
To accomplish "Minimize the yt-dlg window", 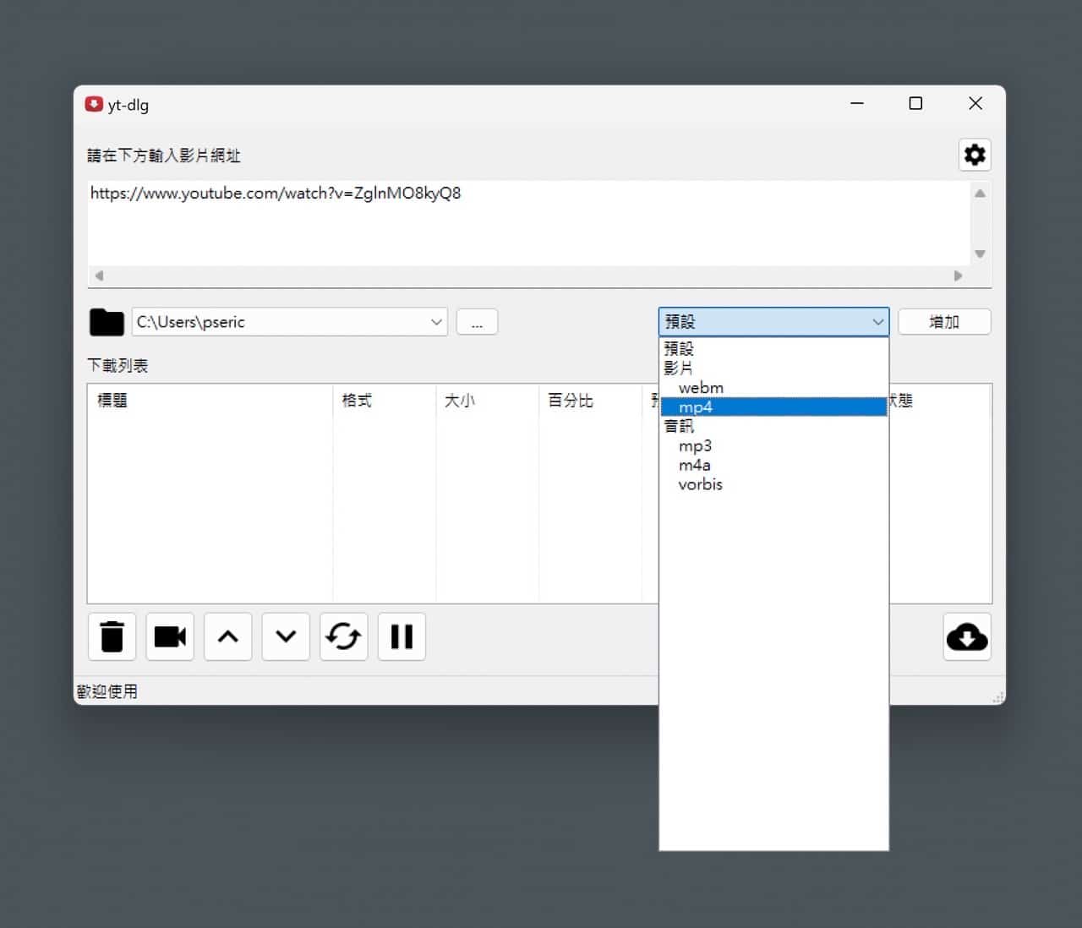I will click(x=857, y=104).
